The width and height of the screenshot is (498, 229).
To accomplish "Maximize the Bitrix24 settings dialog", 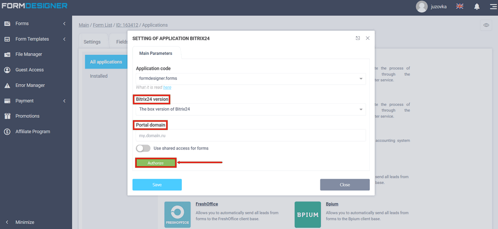I will click(x=358, y=38).
